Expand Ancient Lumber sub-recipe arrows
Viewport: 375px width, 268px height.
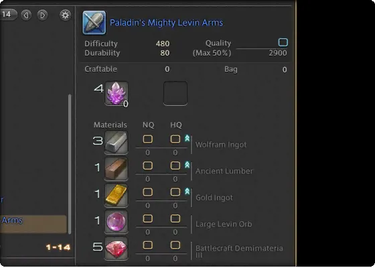pos(187,165)
